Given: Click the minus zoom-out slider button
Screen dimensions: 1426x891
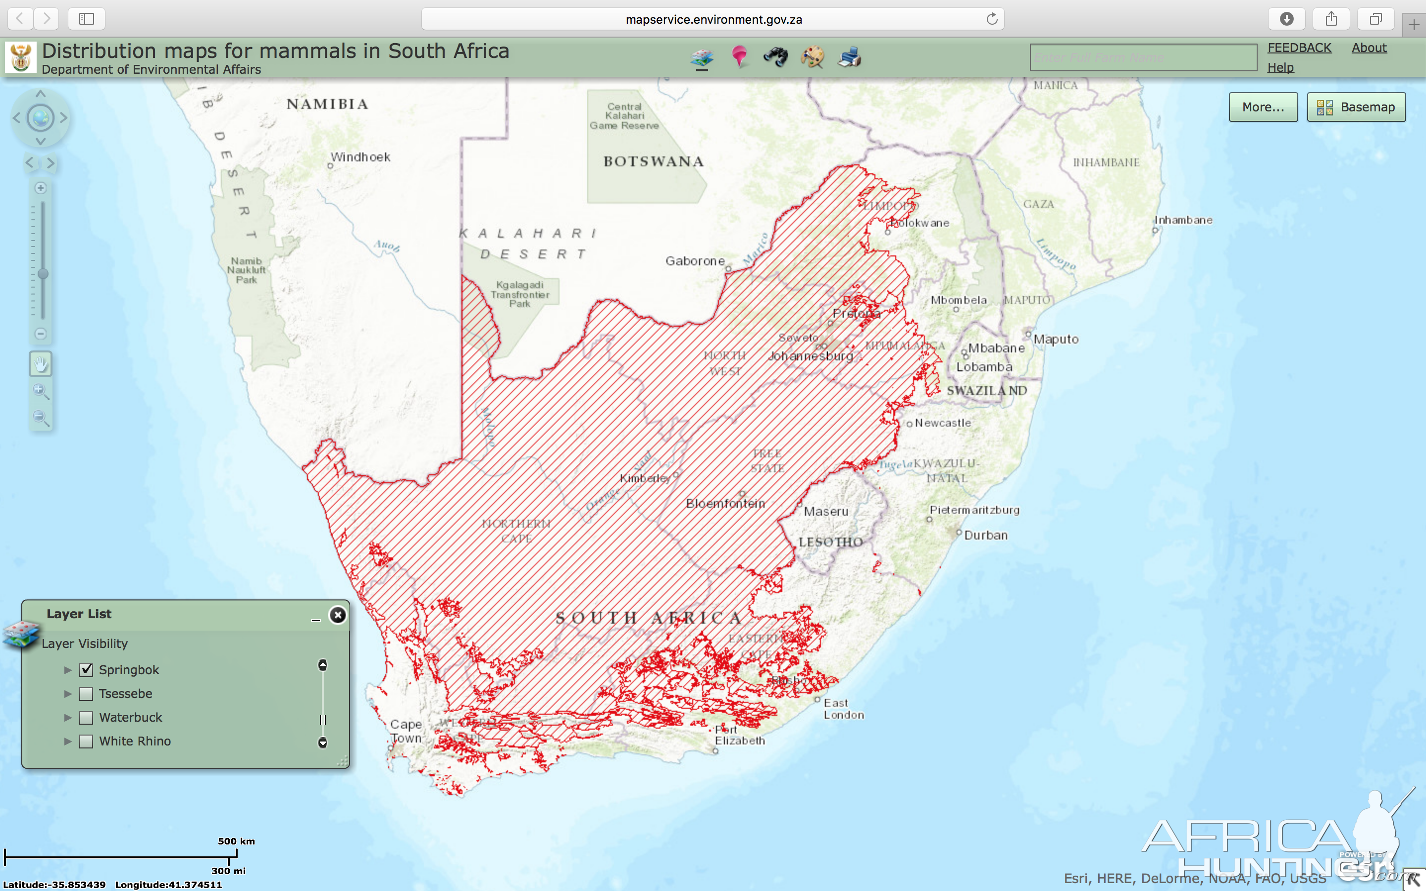Looking at the screenshot, I should pos(41,334).
